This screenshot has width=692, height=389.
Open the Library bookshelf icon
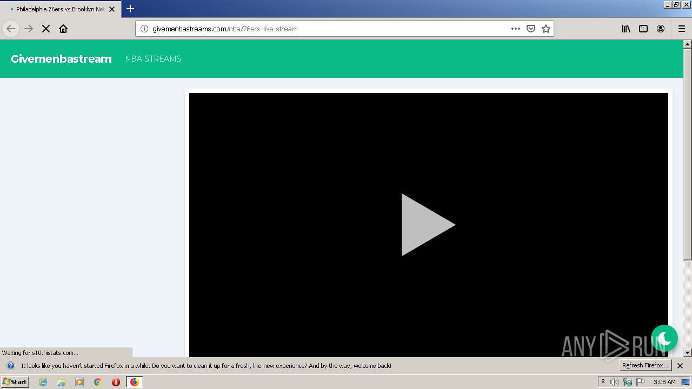coord(626,29)
